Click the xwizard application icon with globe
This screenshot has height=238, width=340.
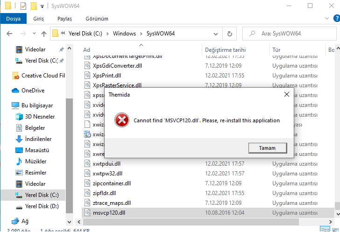(87, 134)
